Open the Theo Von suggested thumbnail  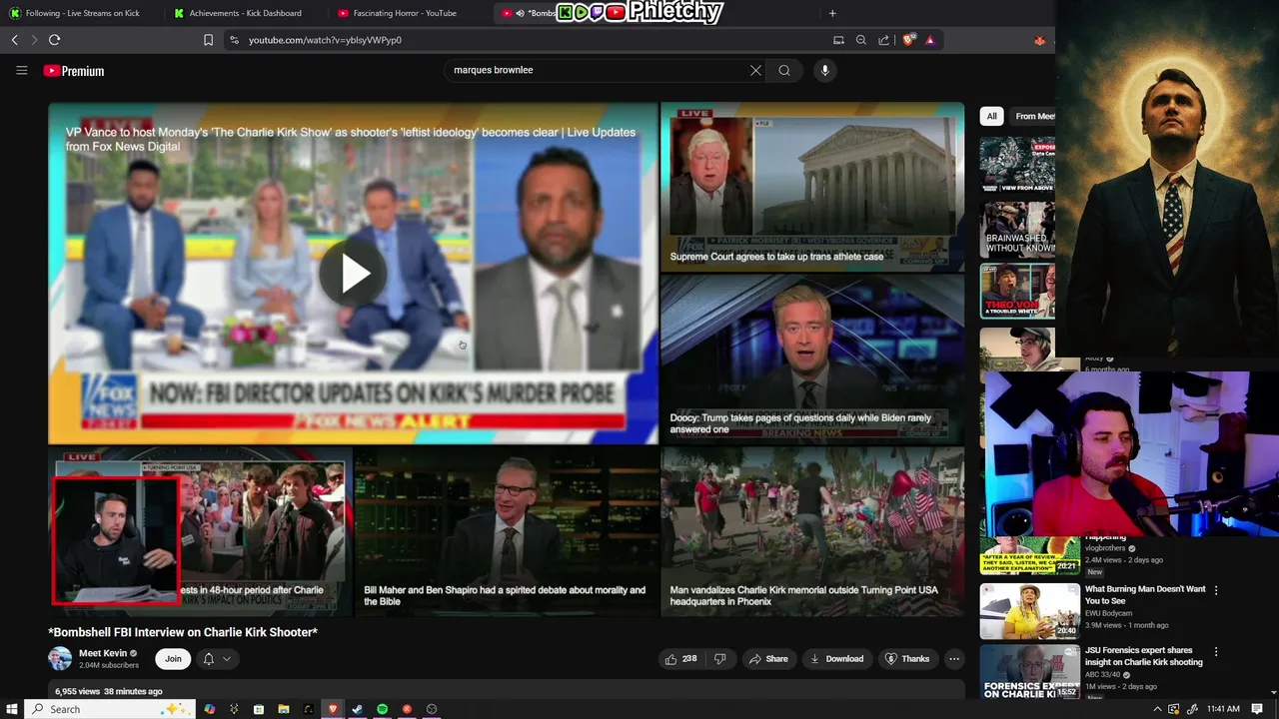1017,291
